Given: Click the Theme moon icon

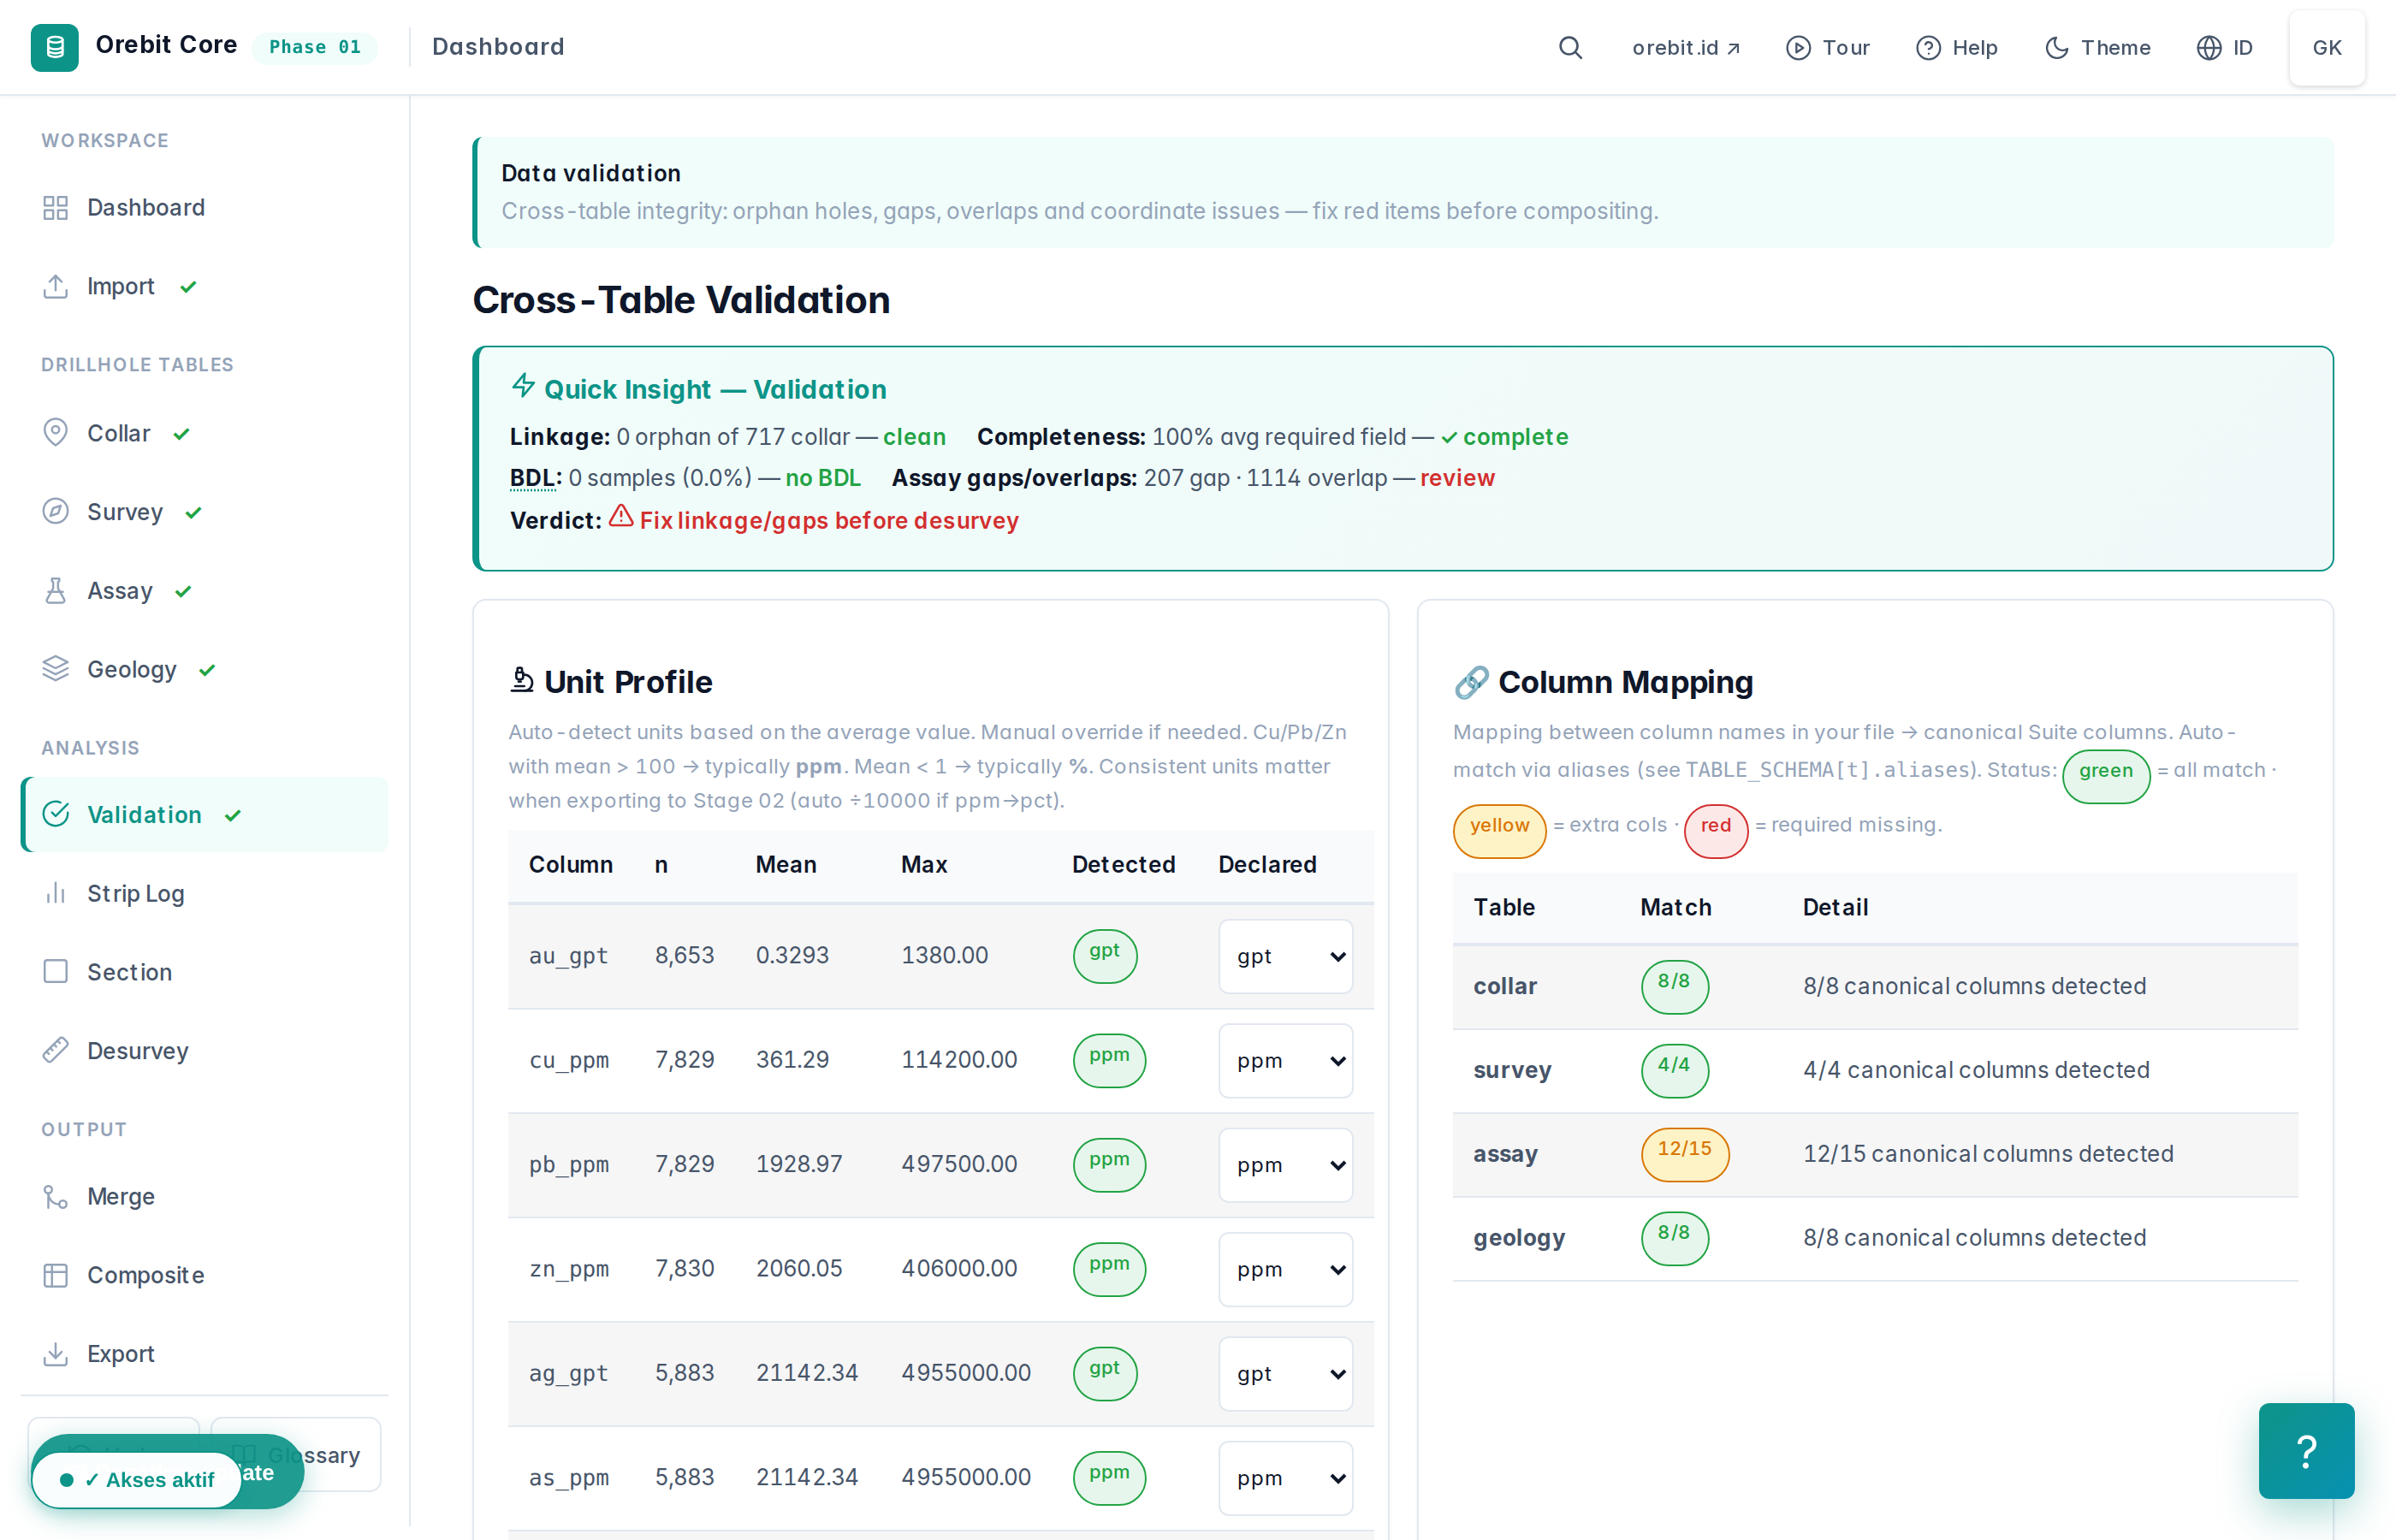Looking at the screenshot, I should click(x=2056, y=48).
